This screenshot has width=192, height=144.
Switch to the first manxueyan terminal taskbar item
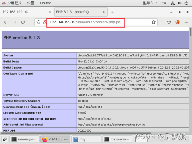tap(24, 139)
